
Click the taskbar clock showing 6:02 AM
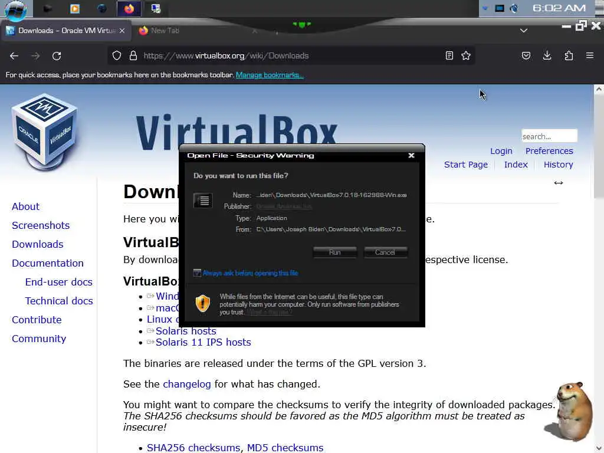[559, 8]
